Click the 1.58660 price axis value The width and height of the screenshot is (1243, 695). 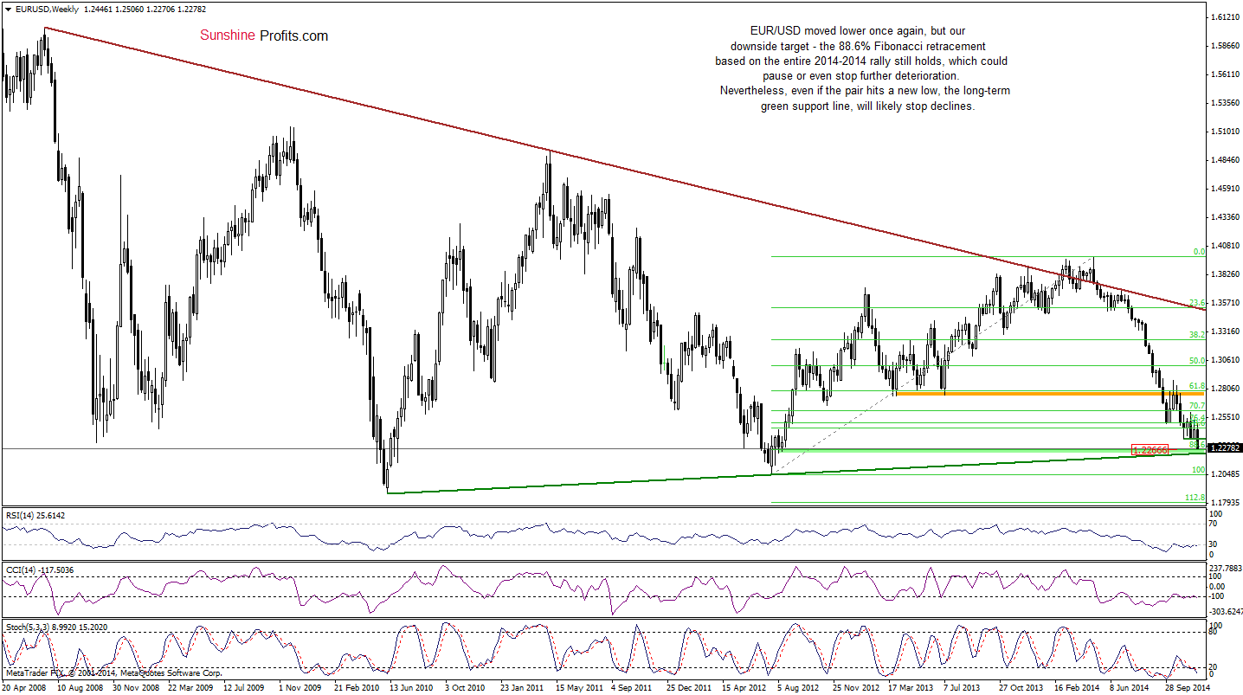tap(1225, 46)
